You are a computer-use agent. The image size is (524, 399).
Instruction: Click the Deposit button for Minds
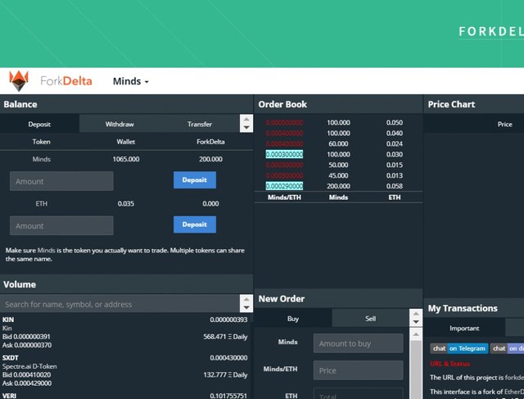(x=195, y=180)
